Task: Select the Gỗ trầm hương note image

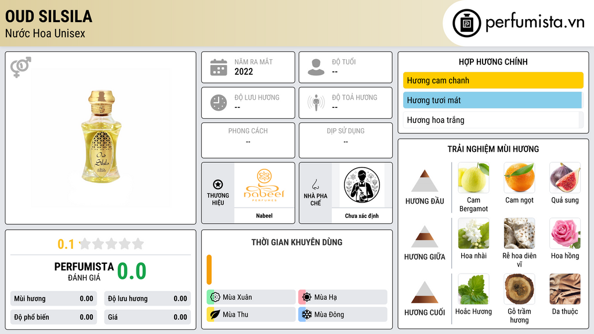Action: tap(519, 289)
